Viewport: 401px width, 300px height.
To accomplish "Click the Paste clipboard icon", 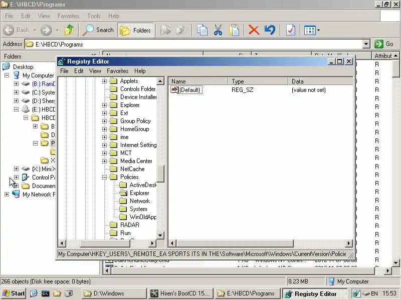I will click(x=234, y=30).
